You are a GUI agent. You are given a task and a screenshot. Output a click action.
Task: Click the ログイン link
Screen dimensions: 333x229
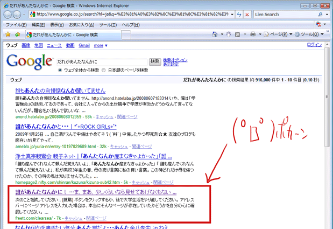[x=314, y=45]
